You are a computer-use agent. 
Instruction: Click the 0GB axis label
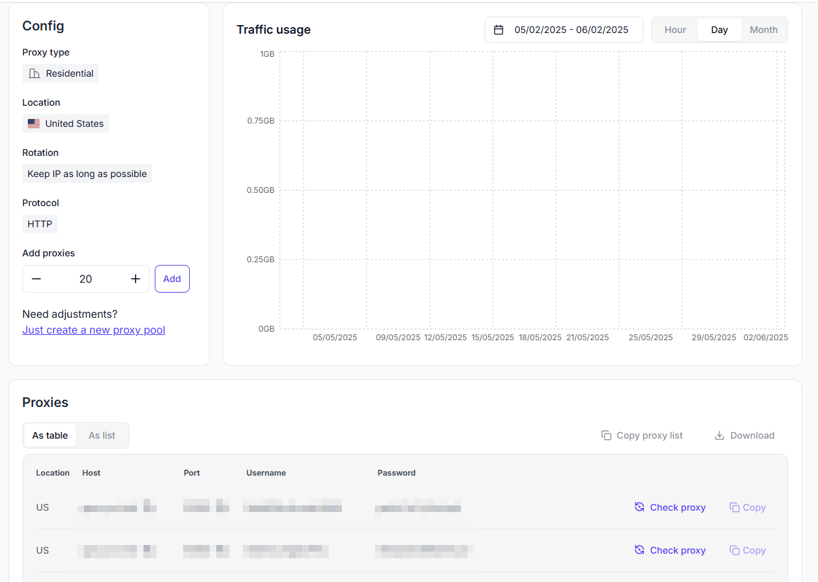pos(266,329)
